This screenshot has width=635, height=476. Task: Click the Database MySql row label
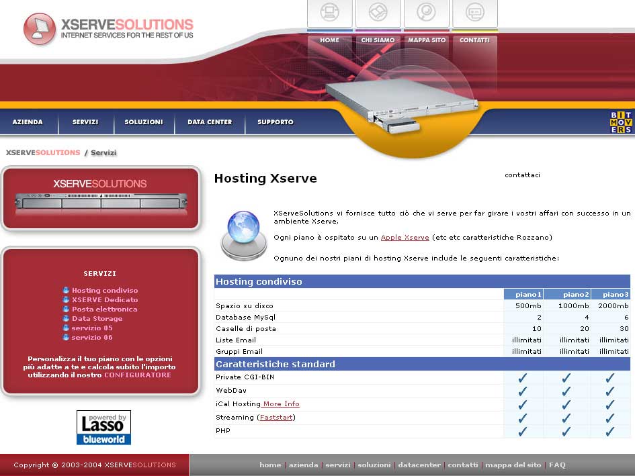(245, 317)
